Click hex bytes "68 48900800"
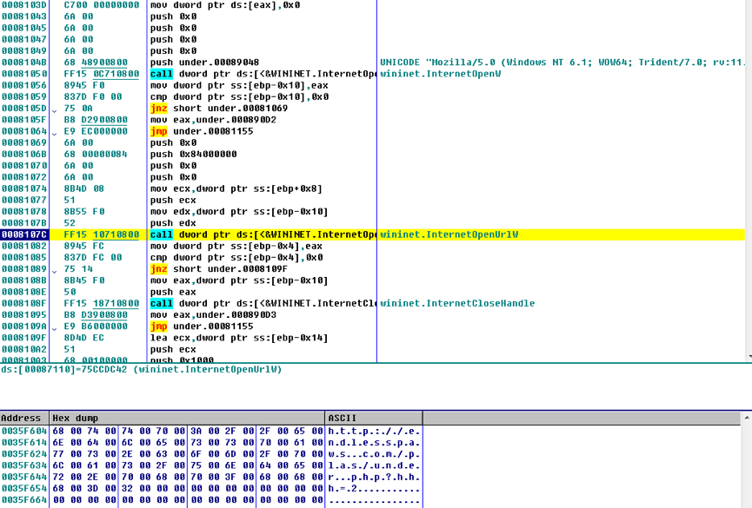The width and height of the screenshot is (752, 508). pyautogui.click(x=96, y=63)
